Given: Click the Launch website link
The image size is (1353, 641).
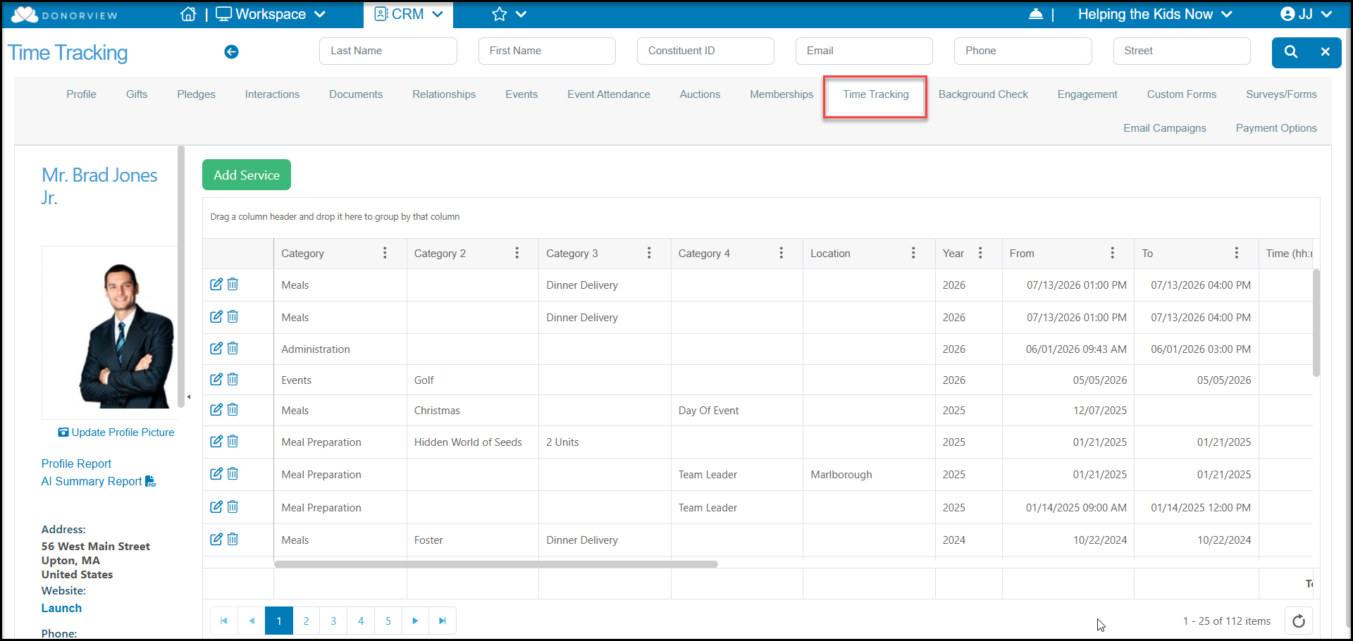Looking at the screenshot, I should [61, 608].
